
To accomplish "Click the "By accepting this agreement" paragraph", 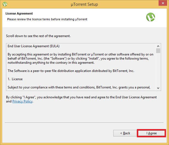I will (x=80, y=58).
